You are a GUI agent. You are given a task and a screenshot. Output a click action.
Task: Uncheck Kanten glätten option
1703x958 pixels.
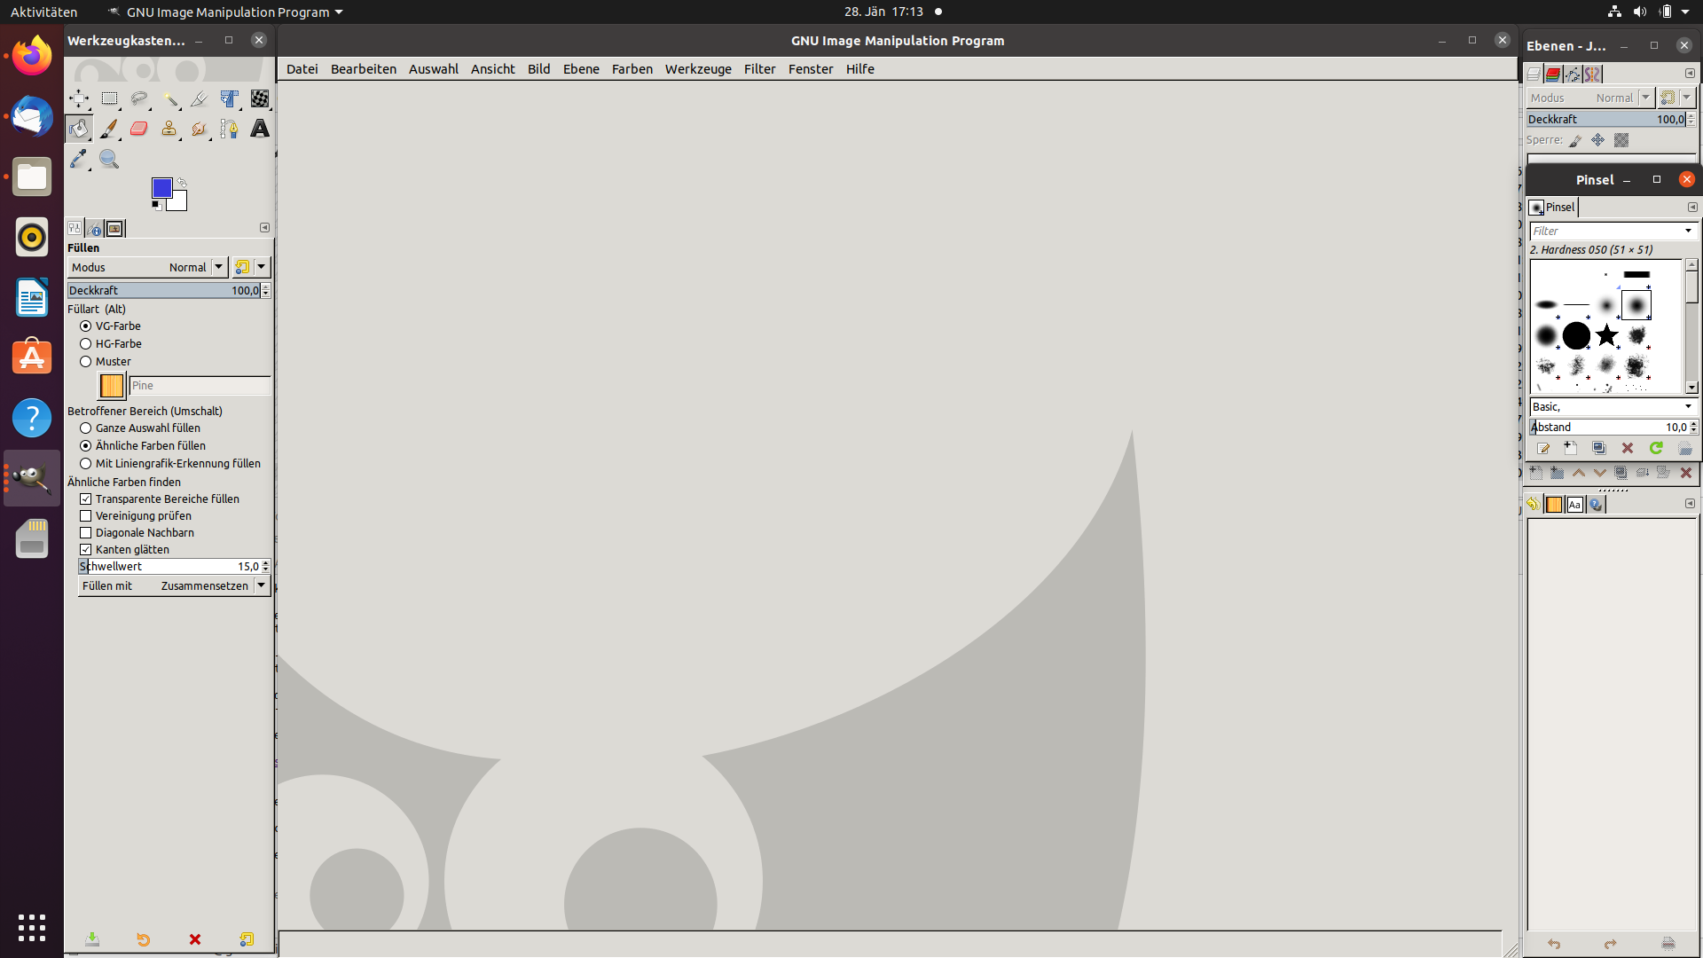(86, 550)
